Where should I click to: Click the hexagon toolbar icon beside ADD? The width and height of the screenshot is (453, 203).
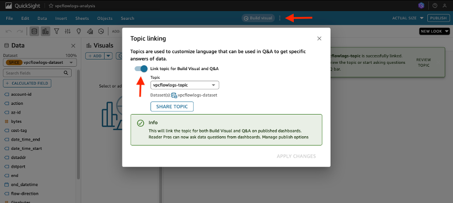[x=101, y=31]
